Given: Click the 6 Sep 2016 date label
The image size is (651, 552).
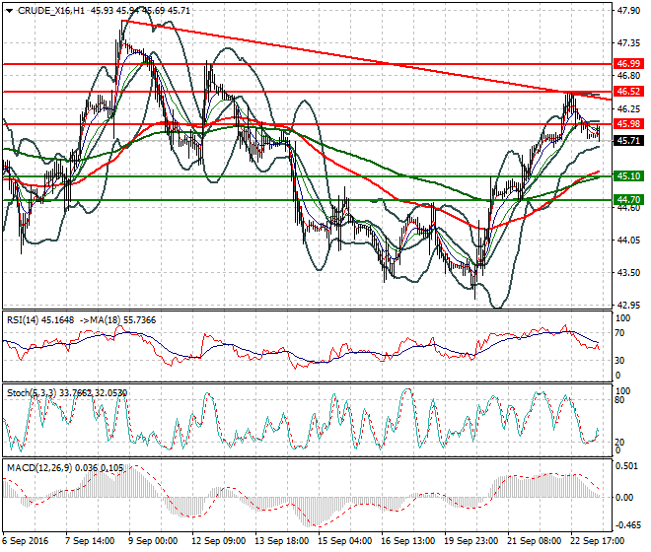Looking at the screenshot, I should tap(25, 541).
